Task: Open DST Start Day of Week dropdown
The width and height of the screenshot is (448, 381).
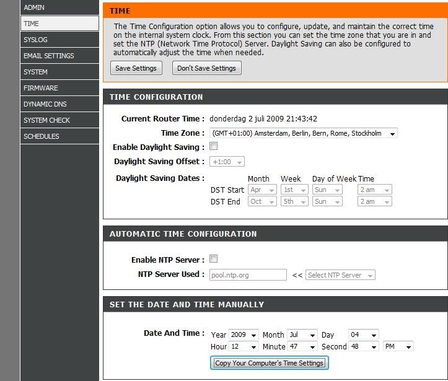Action: pyautogui.click(x=327, y=190)
